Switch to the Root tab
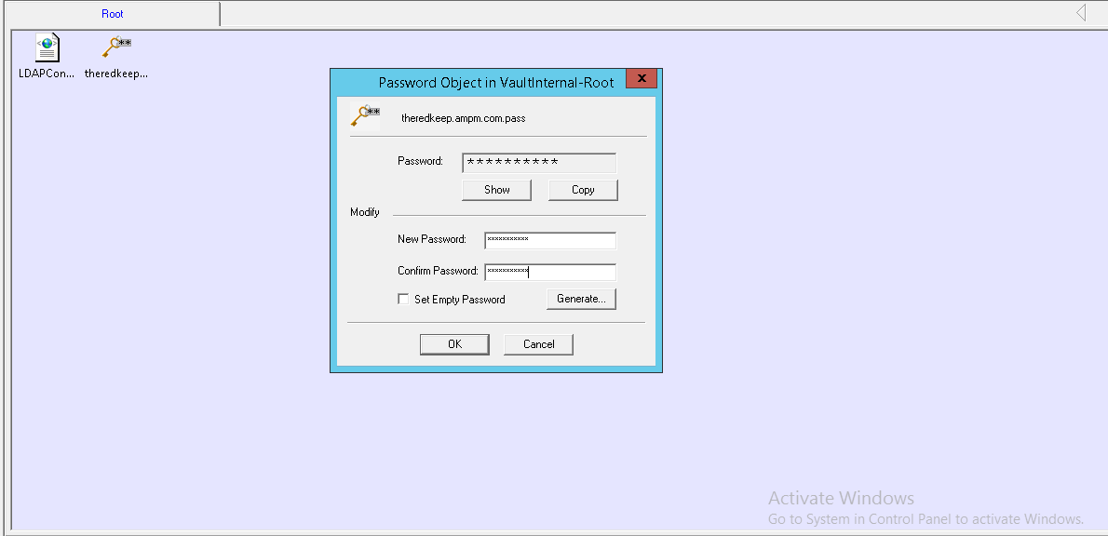The height and width of the screenshot is (536, 1108). [x=112, y=13]
